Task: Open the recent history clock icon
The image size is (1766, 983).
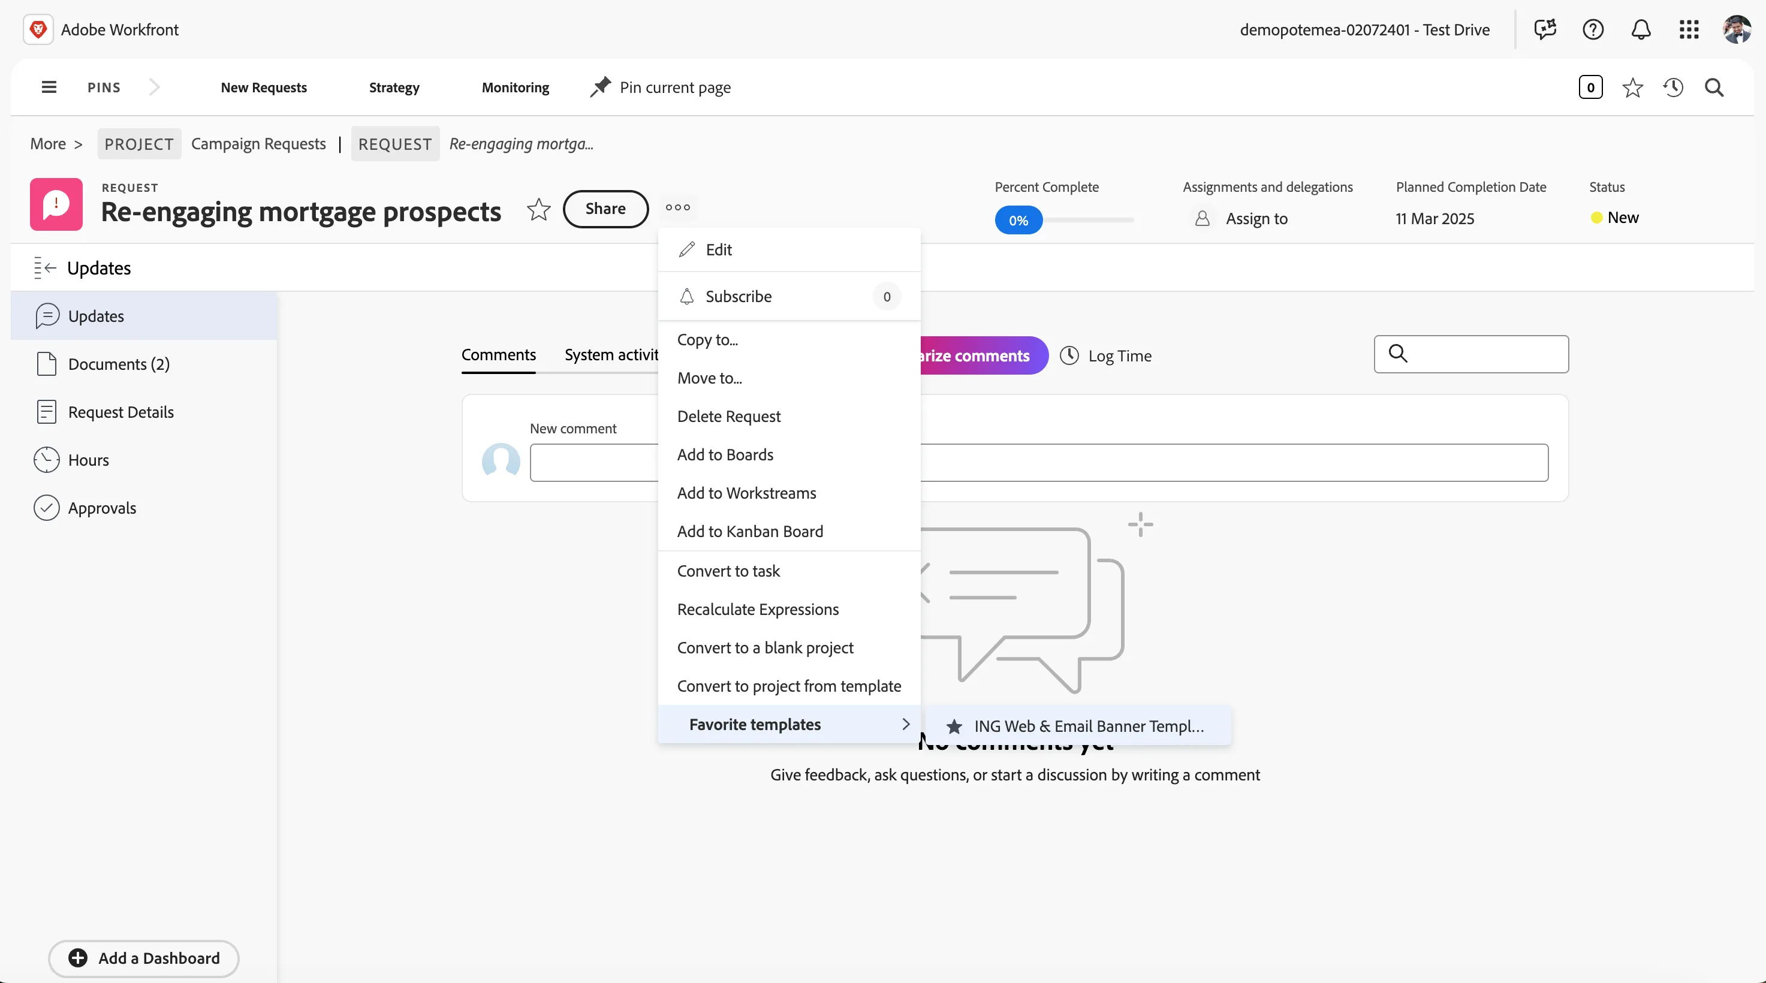Action: click(1674, 87)
